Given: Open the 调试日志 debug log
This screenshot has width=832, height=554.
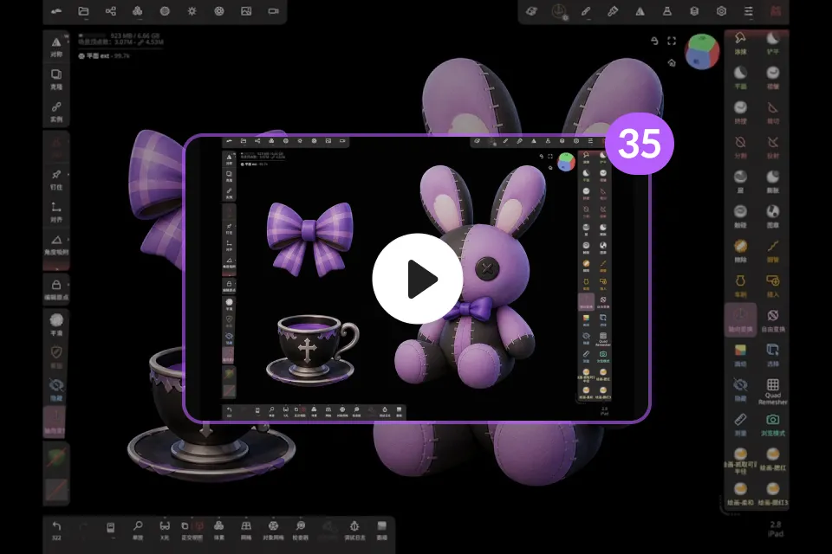Looking at the screenshot, I should click(354, 530).
